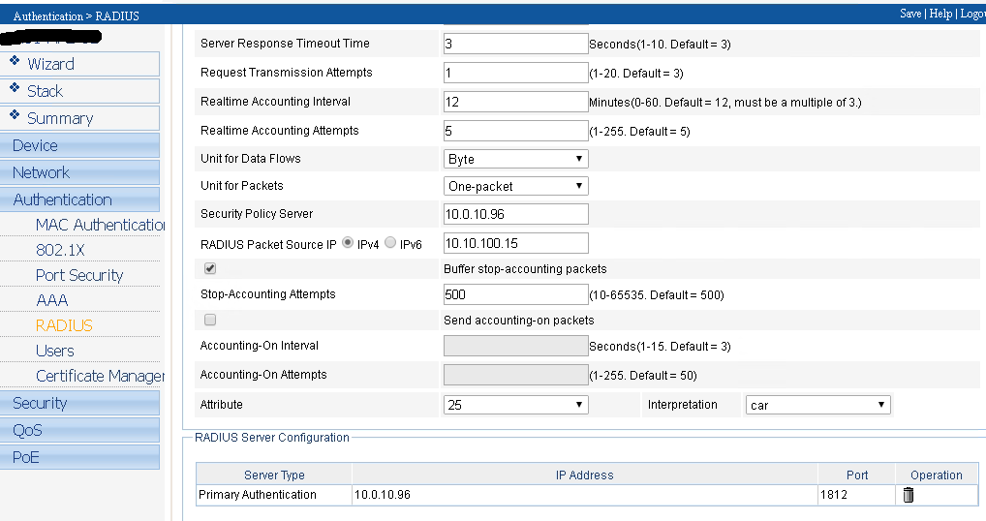Select the IPv6 radio button
Image resolution: width=986 pixels, height=521 pixels.
click(x=390, y=243)
